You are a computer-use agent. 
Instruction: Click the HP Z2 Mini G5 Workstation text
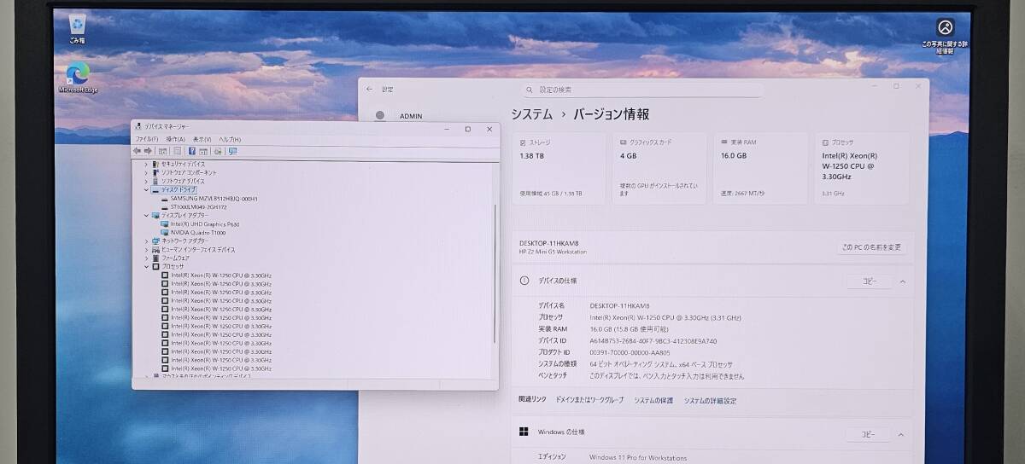[553, 252]
